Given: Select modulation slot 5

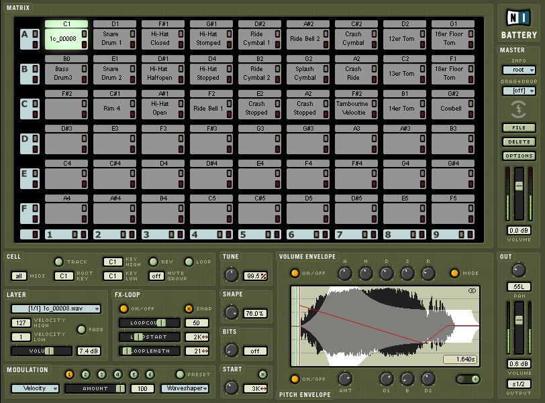Looking at the screenshot, I should 134,374.
